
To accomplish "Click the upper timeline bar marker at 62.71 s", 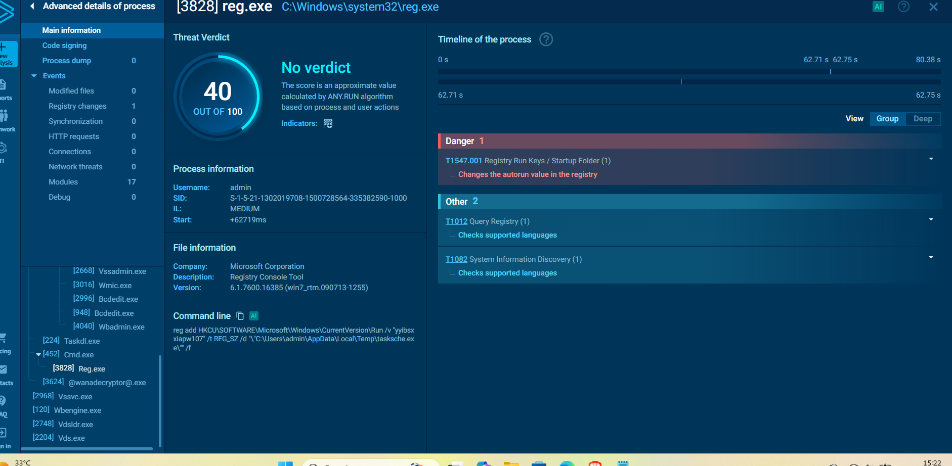I will (x=830, y=72).
